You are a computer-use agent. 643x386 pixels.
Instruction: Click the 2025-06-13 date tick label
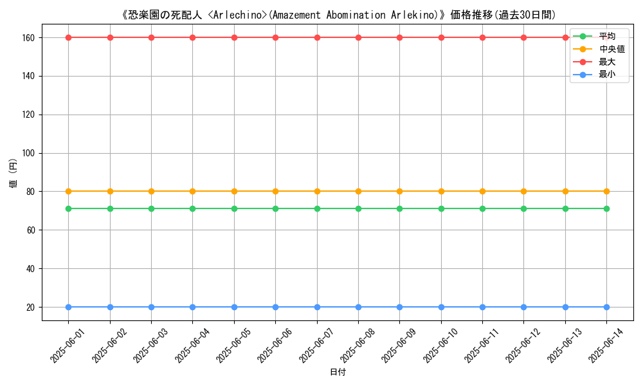565,346
